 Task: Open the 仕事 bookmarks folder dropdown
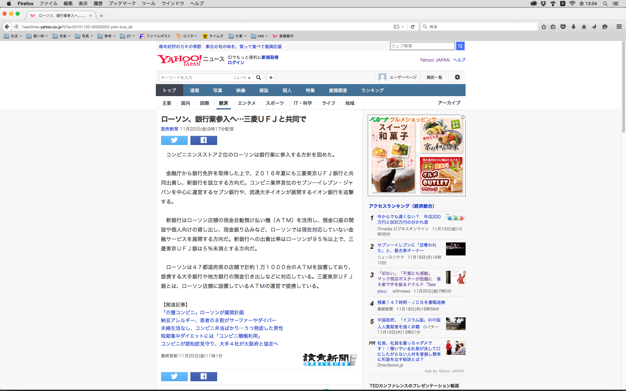[x=238, y=36]
